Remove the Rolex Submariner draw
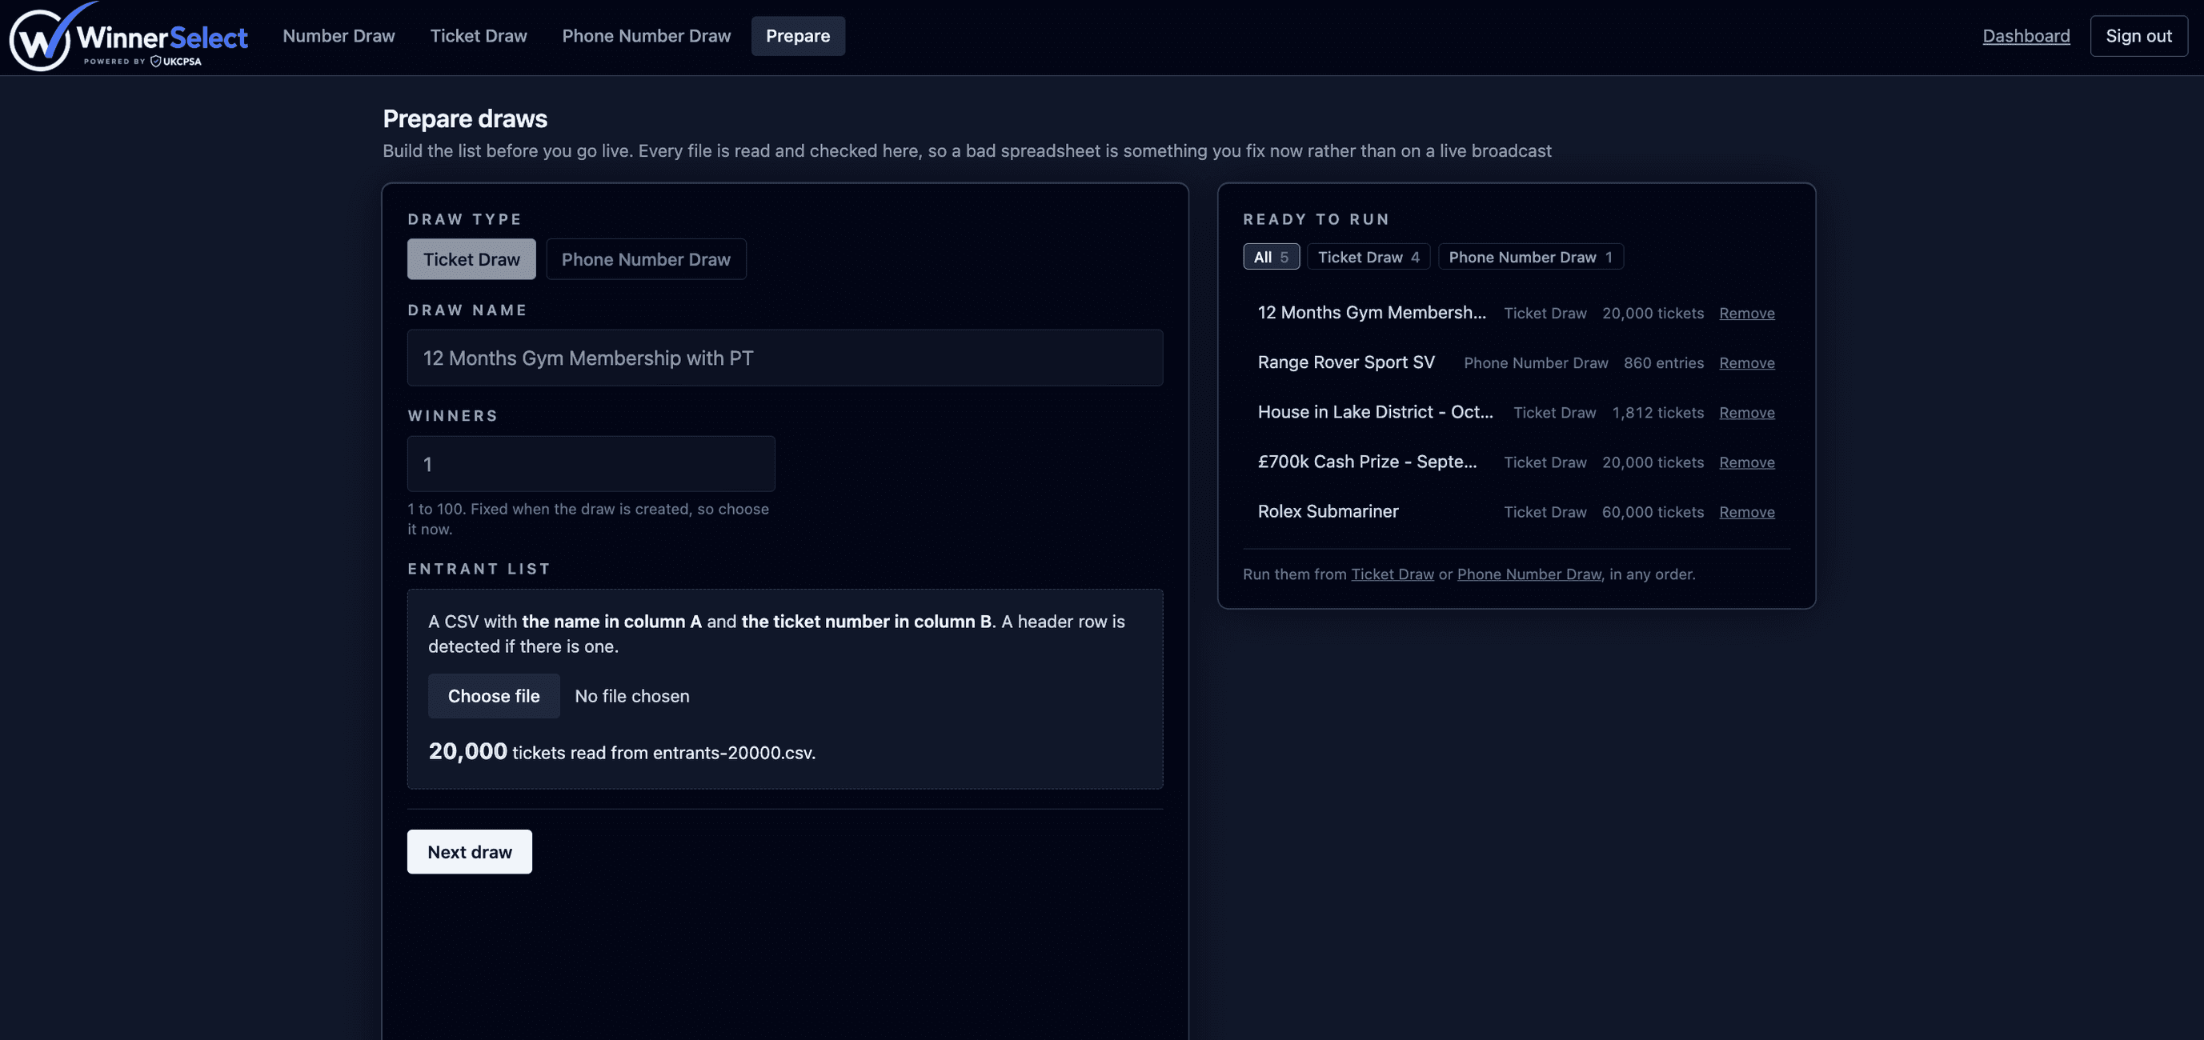The image size is (2204, 1040). 1746,511
